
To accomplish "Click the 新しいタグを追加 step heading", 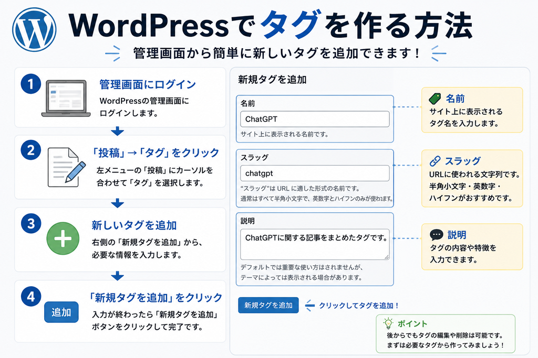I will (x=134, y=225).
